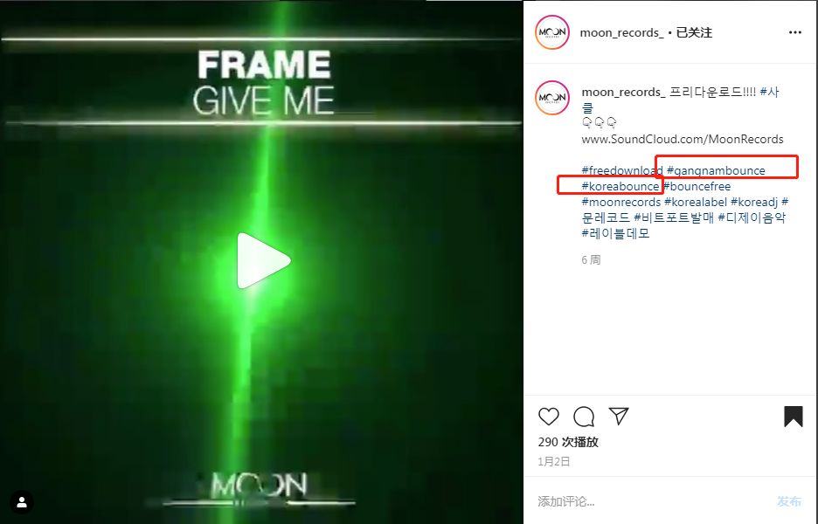Open the three-dots more options menu

pyautogui.click(x=794, y=32)
